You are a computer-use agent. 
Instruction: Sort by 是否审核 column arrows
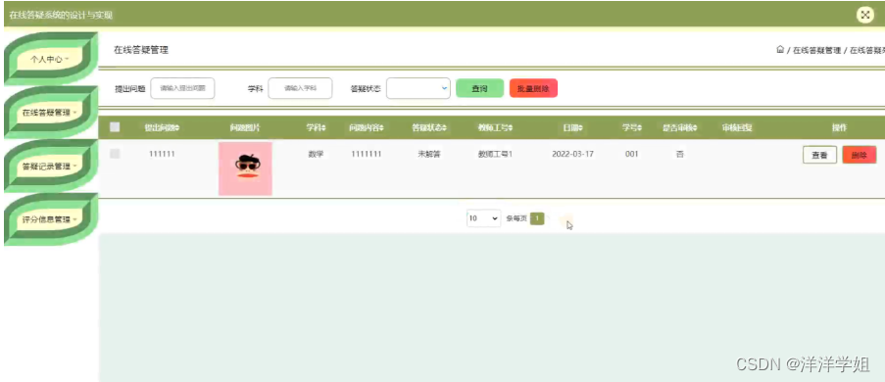pos(695,128)
